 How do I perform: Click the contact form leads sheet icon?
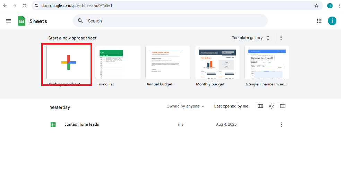pyautogui.click(x=53, y=125)
